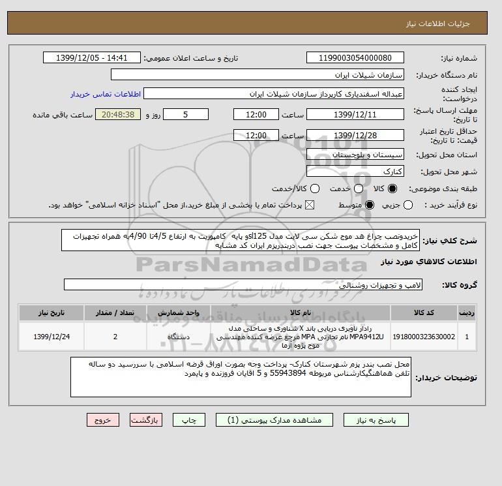Click the طبقه بندی موضوعی label
Viewport: 502px width, 486px height.
pyautogui.click(x=443, y=189)
